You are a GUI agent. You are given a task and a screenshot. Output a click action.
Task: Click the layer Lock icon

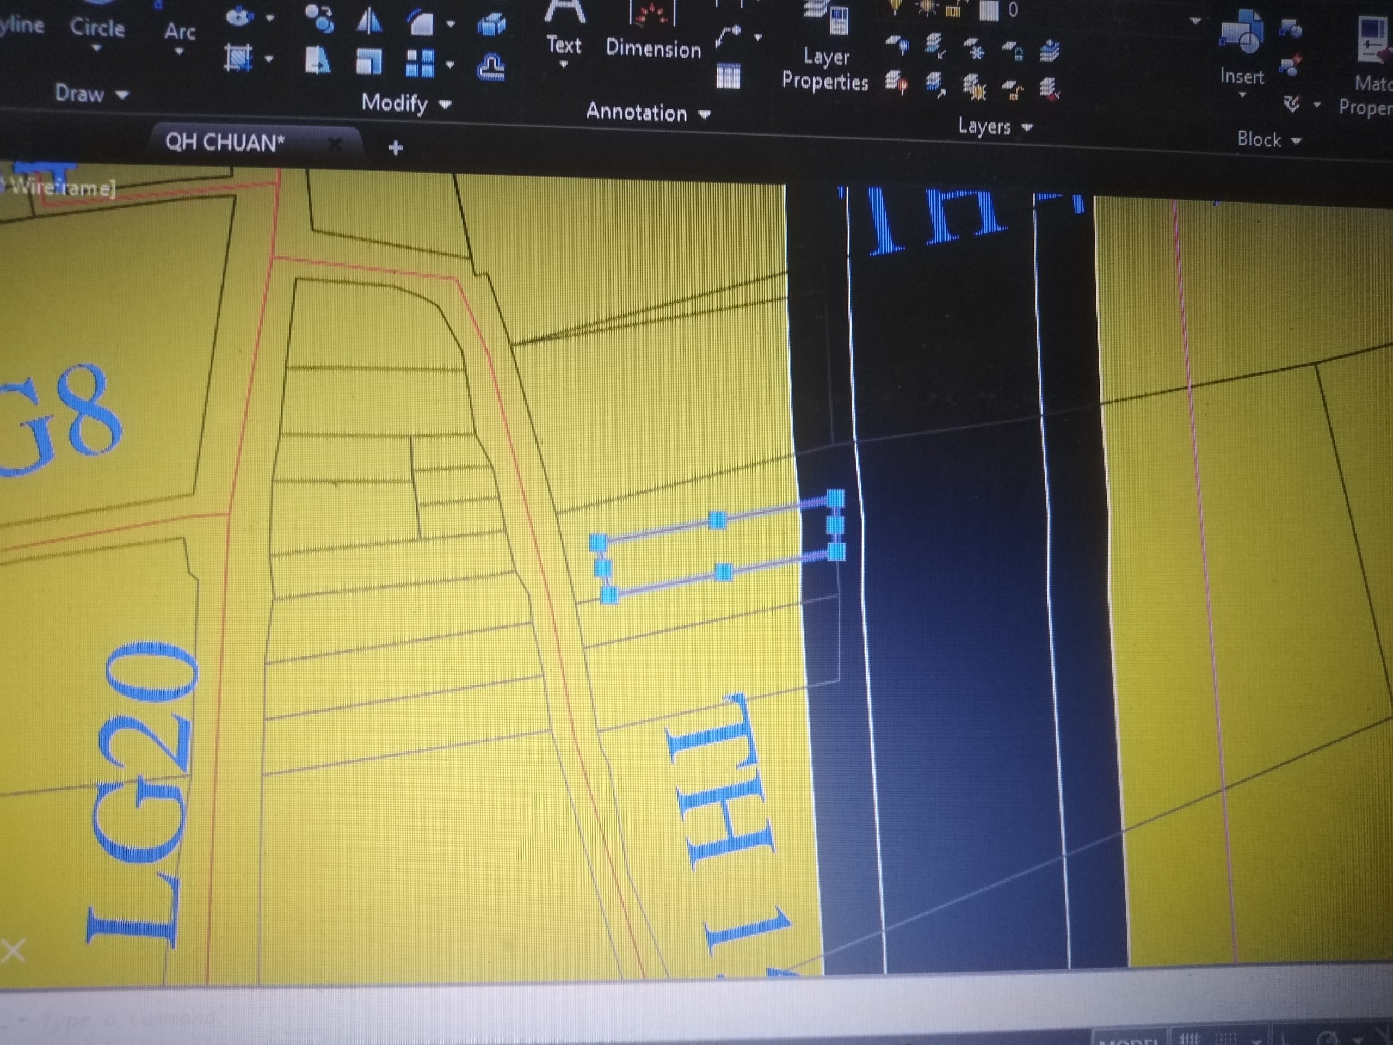pos(1013,51)
